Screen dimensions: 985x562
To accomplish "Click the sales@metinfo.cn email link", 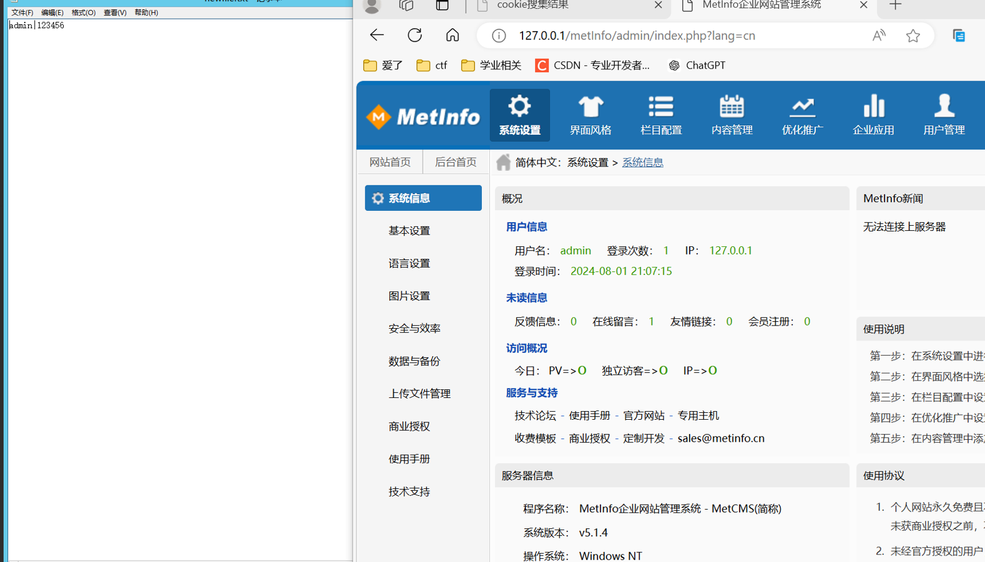I will click(x=721, y=438).
